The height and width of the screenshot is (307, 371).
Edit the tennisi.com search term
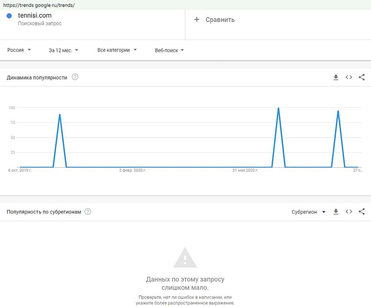pos(35,15)
